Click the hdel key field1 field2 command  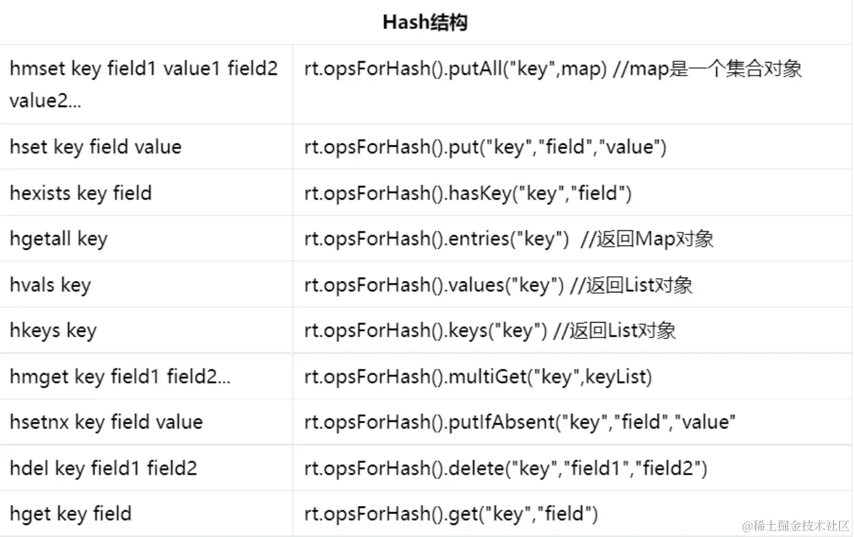coord(103,468)
